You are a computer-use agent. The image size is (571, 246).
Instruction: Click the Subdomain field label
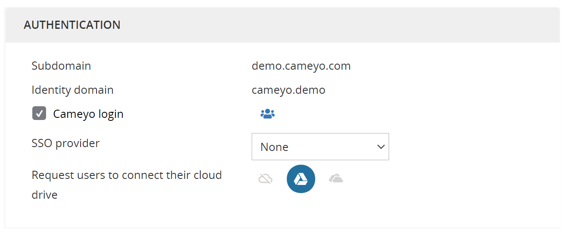[61, 66]
